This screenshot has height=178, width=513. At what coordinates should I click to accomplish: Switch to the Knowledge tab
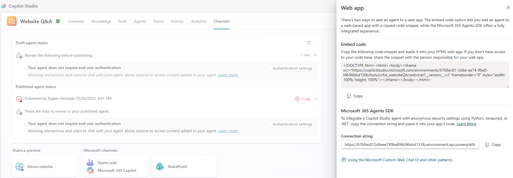tap(101, 21)
